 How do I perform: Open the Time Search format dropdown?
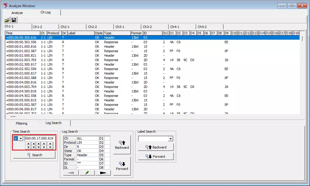click(x=20, y=138)
